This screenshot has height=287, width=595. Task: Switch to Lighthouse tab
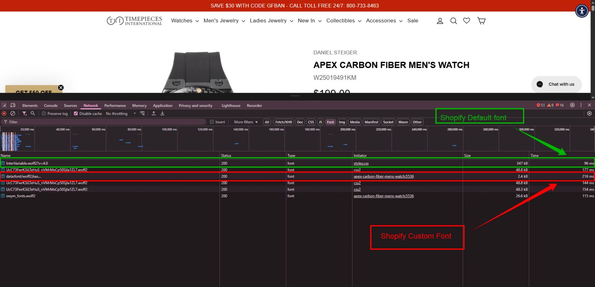tap(231, 105)
